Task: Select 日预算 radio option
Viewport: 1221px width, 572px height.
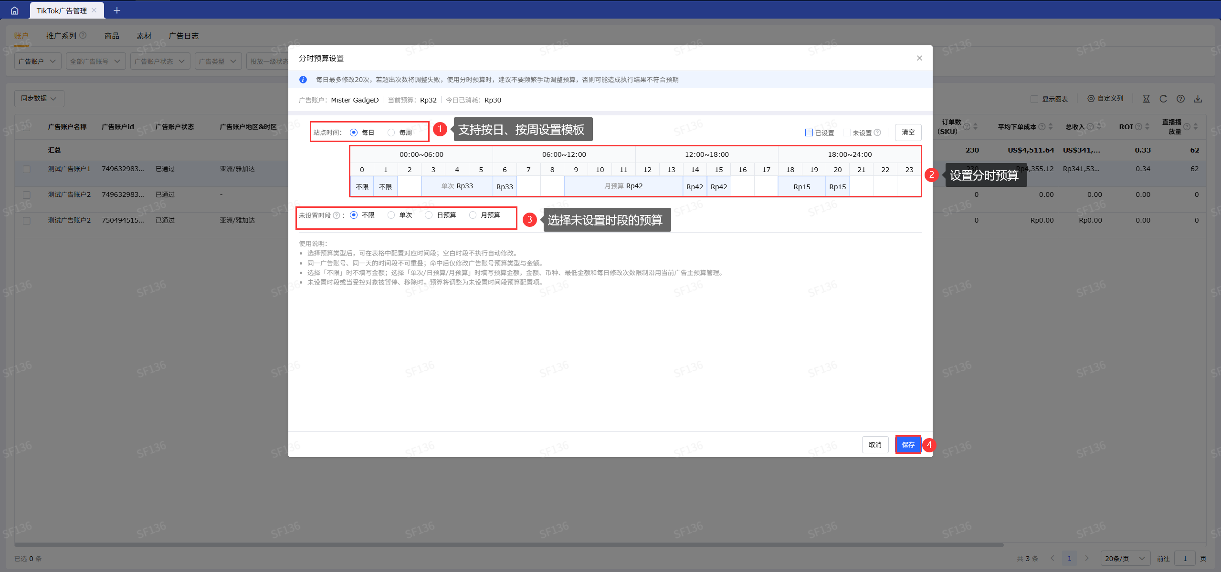Action: 429,215
